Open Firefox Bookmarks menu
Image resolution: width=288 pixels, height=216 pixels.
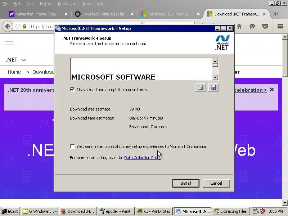(x=67, y=4)
